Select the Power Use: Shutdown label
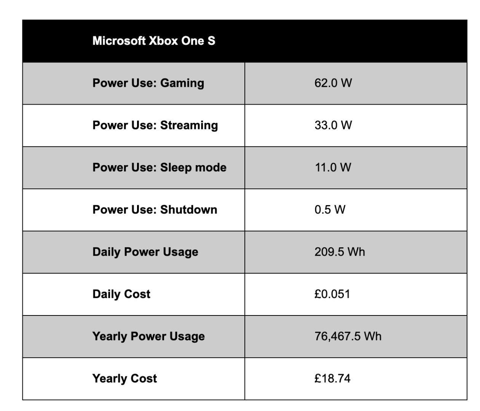 tap(155, 210)
